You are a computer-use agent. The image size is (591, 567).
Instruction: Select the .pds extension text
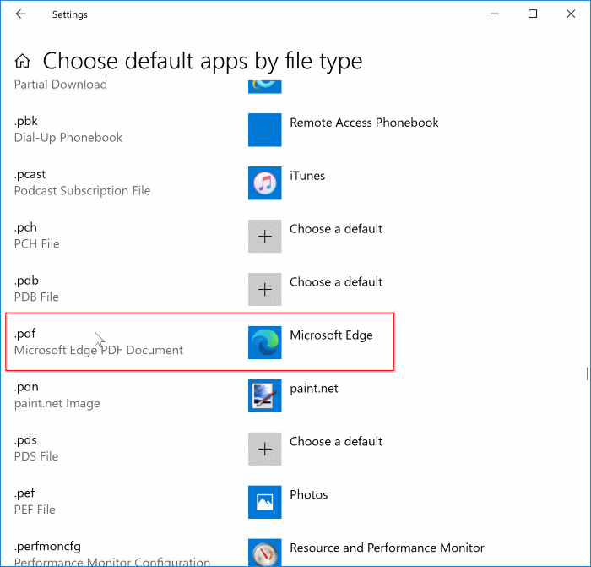click(25, 440)
